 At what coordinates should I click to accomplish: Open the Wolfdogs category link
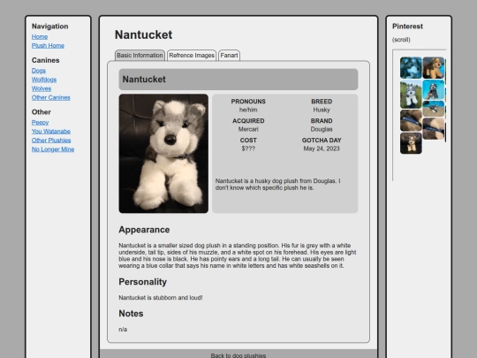coord(44,80)
